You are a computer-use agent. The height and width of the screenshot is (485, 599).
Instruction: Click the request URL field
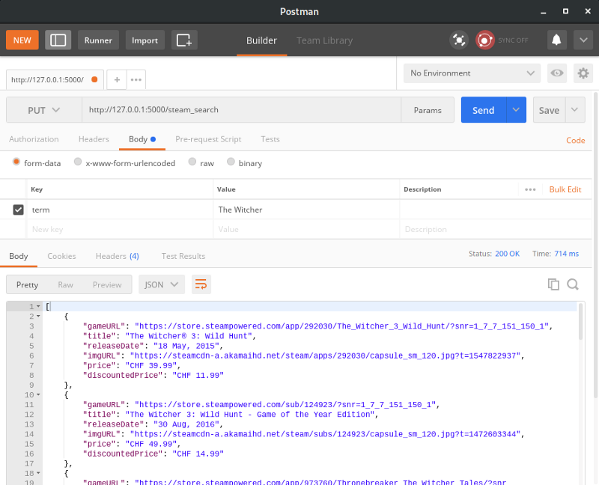[241, 110]
